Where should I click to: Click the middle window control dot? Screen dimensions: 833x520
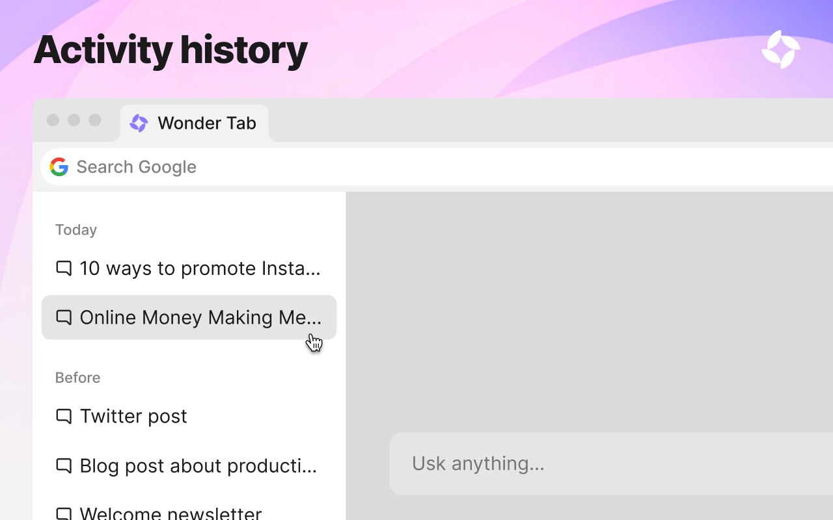(74, 120)
